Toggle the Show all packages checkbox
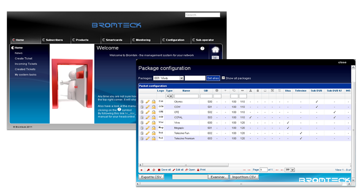Viewport: 364px width, 196px height. coord(223,78)
